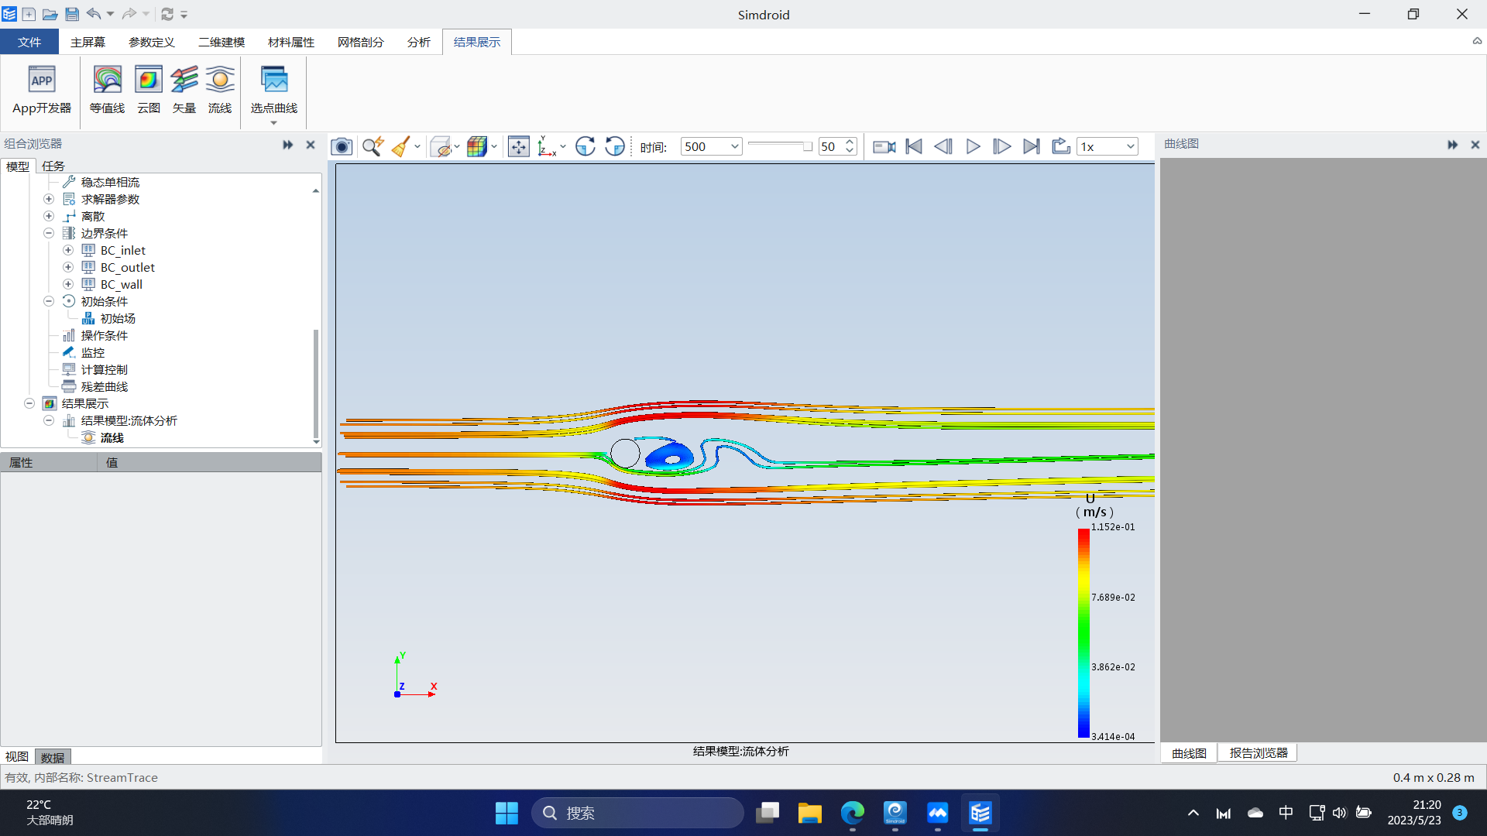Click the time frame slider handle
The height and width of the screenshot is (836, 1487).
pos(808,146)
